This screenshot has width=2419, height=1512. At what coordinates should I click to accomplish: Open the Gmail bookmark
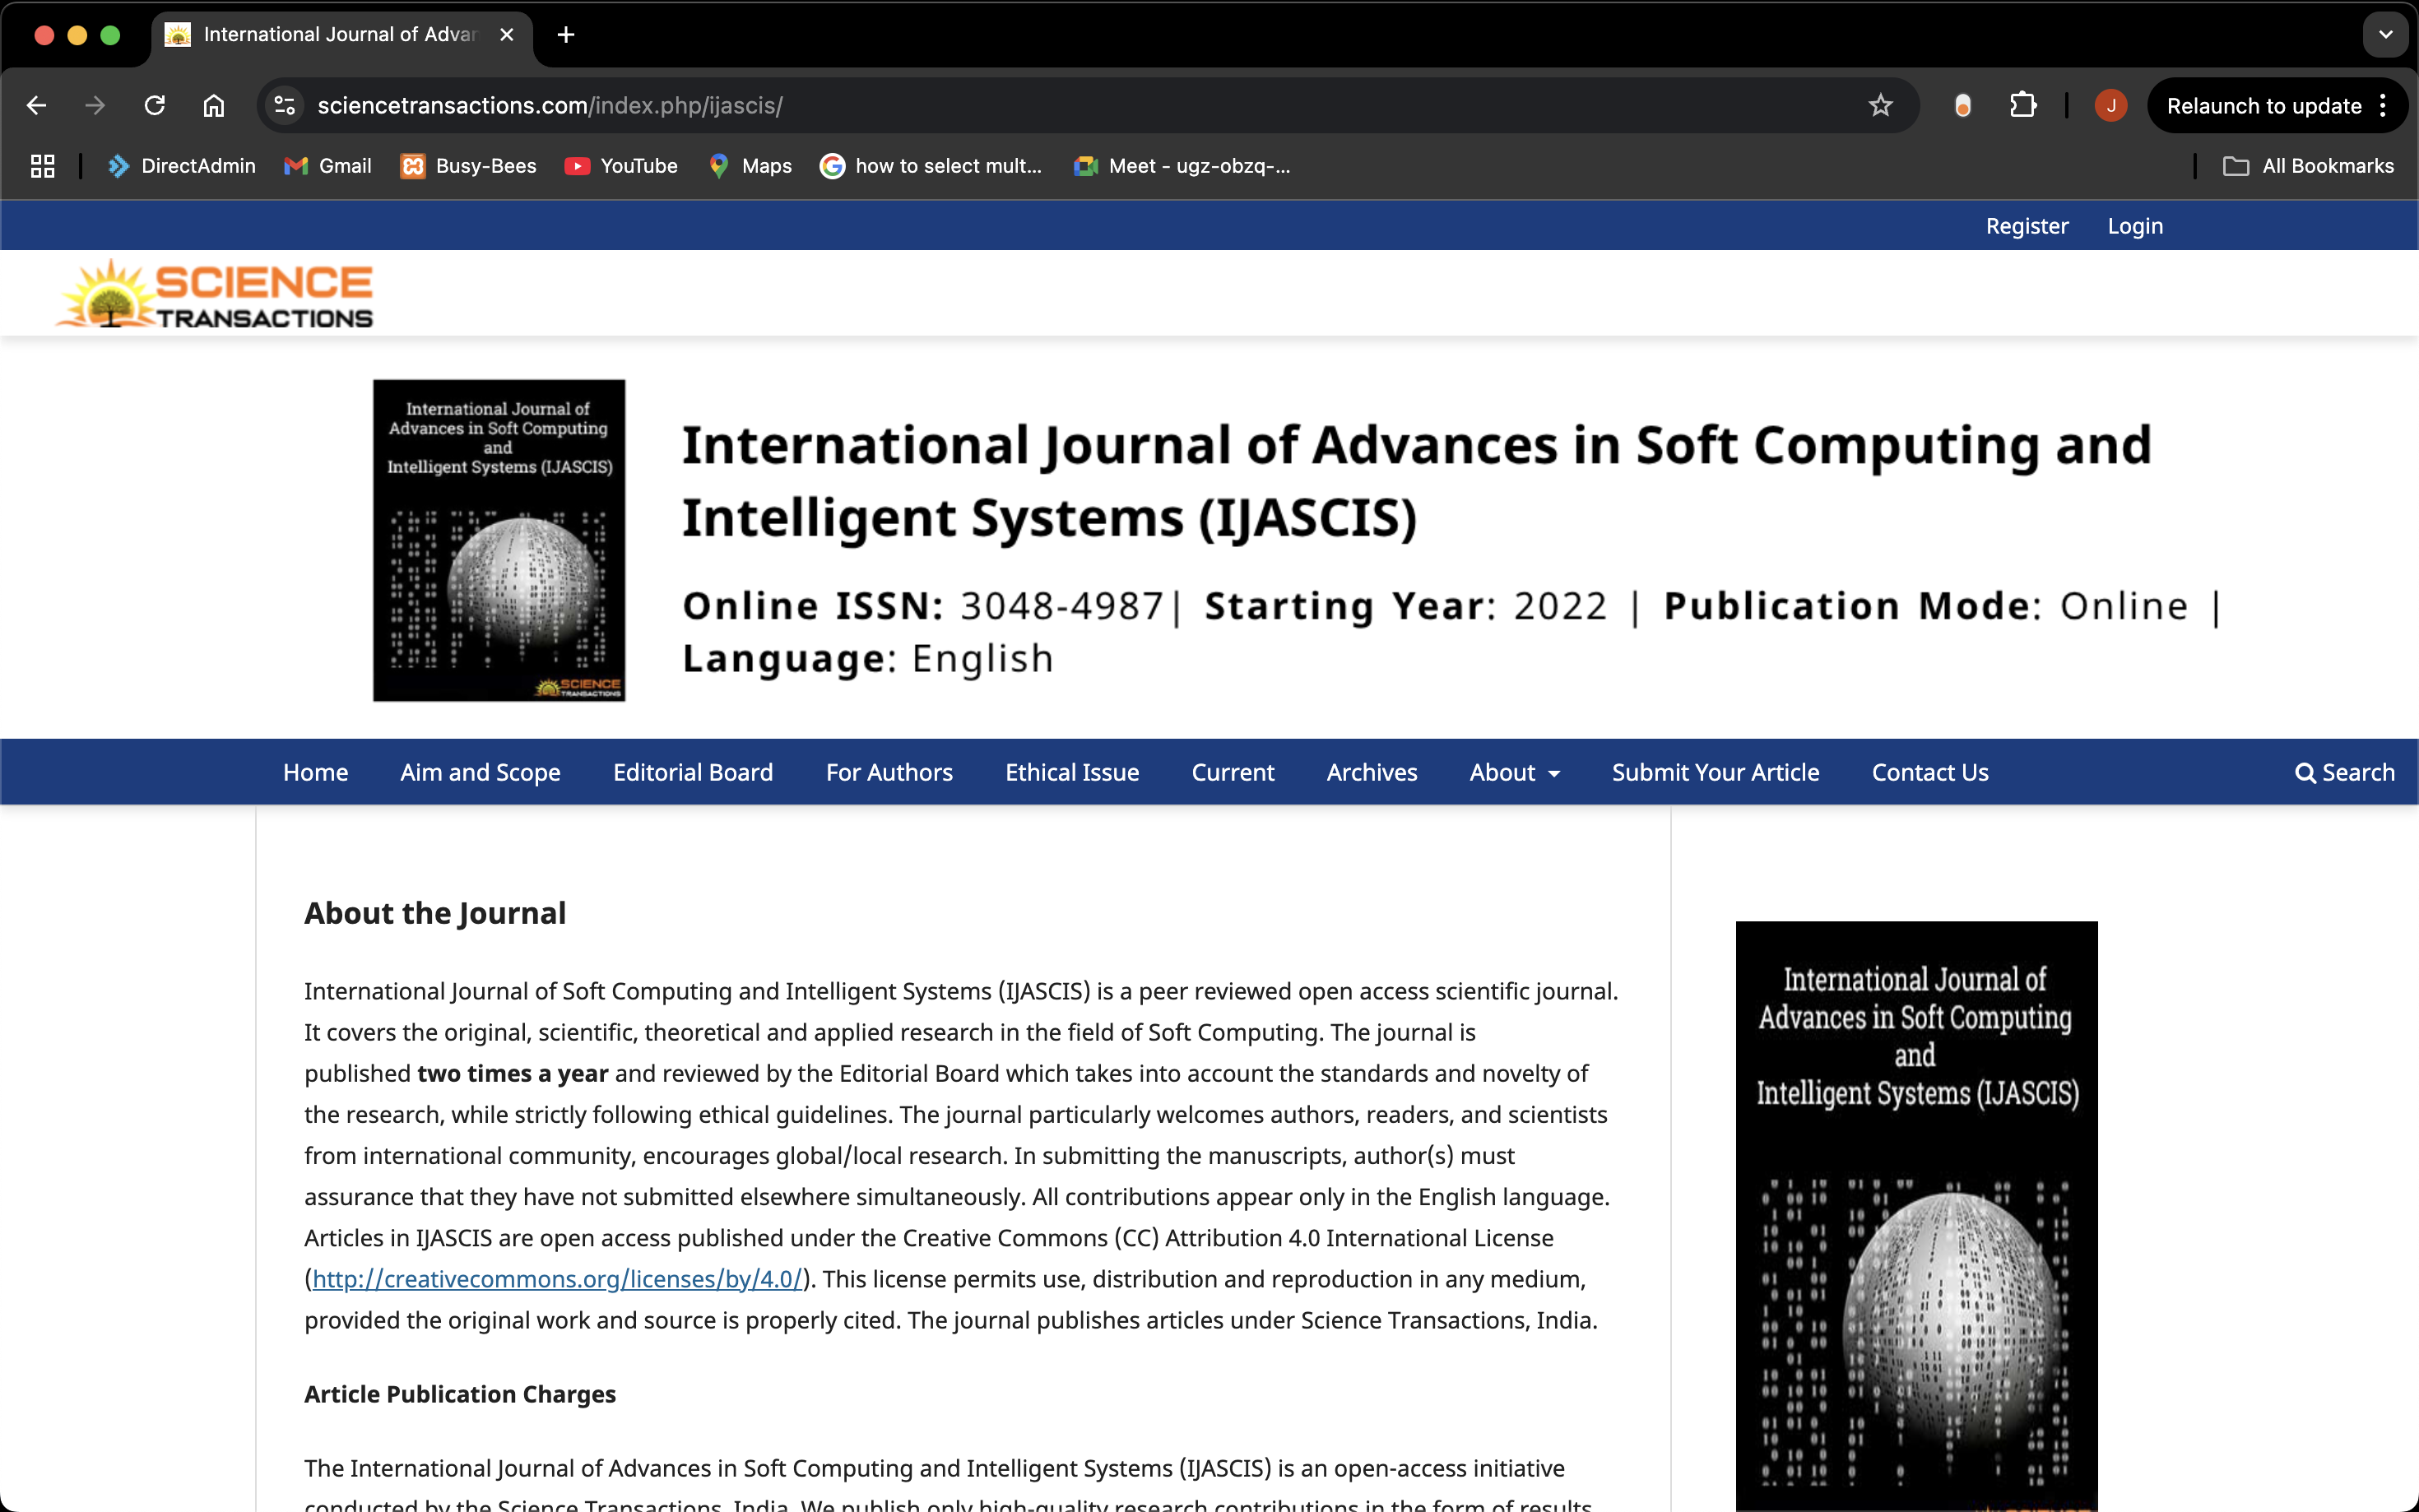click(328, 166)
